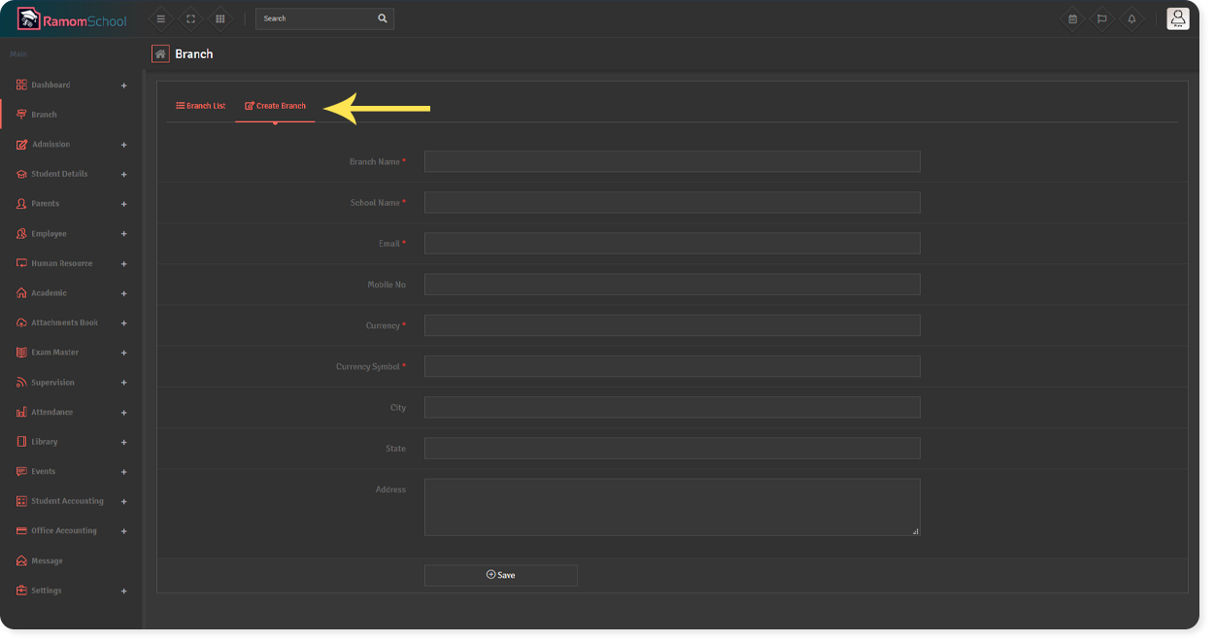The image size is (1214, 642).
Task: Click the hamburger menu toggle icon
Action: pyautogui.click(x=161, y=18)
